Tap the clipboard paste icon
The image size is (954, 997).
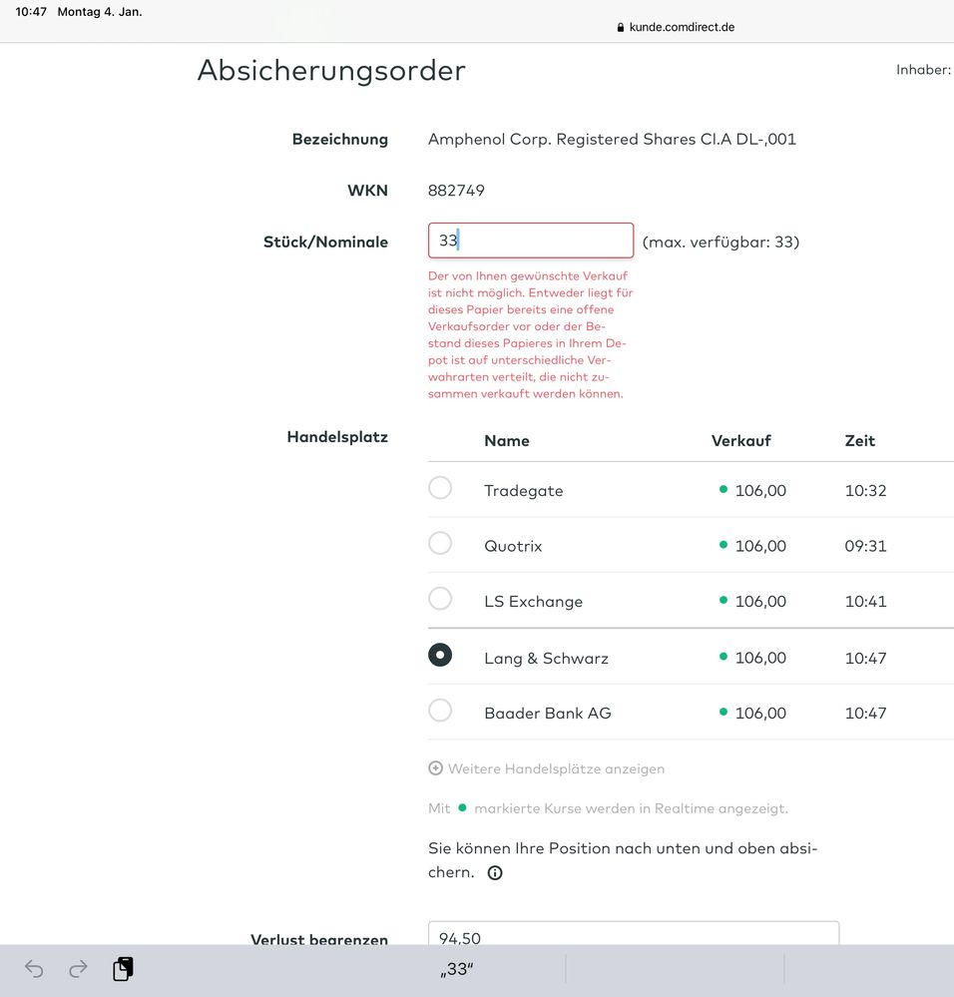[123, 969]
